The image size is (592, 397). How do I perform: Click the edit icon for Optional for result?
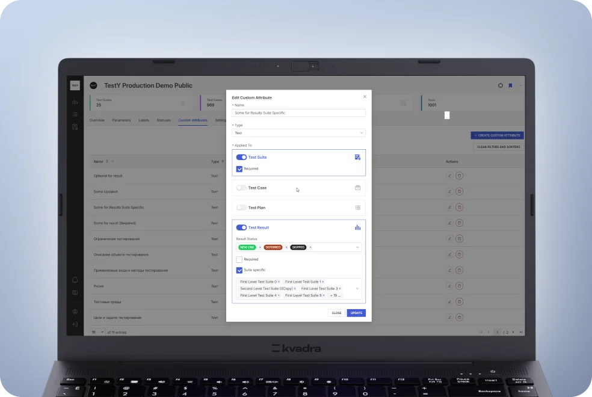[449, 176]
